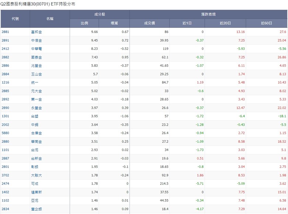Select stock code 1301
288x214 pixels.
tap(5, 116)
